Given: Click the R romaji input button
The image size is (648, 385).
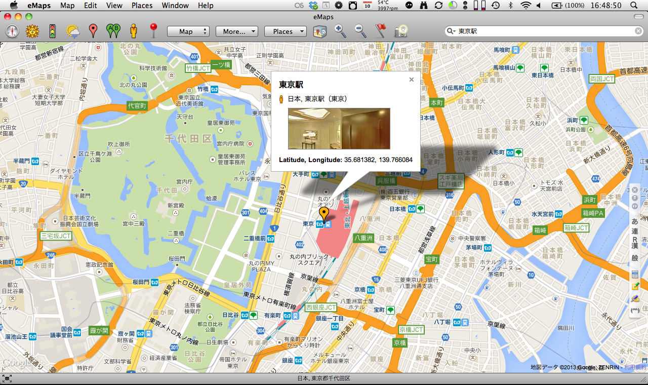Looking at the screenshot, I should (x=635, y=240).
